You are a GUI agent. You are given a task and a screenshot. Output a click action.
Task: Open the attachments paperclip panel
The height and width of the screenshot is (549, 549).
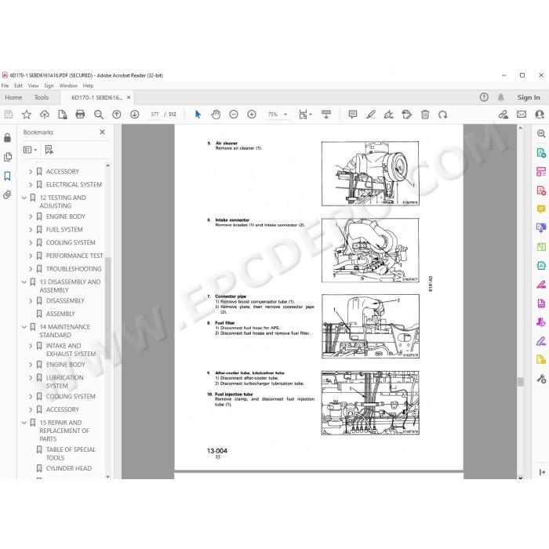tap(7, 195)
